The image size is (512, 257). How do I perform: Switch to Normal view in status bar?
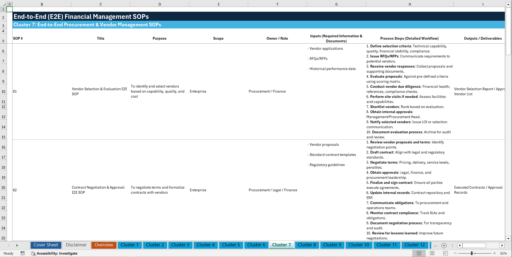tap(419, 253)
